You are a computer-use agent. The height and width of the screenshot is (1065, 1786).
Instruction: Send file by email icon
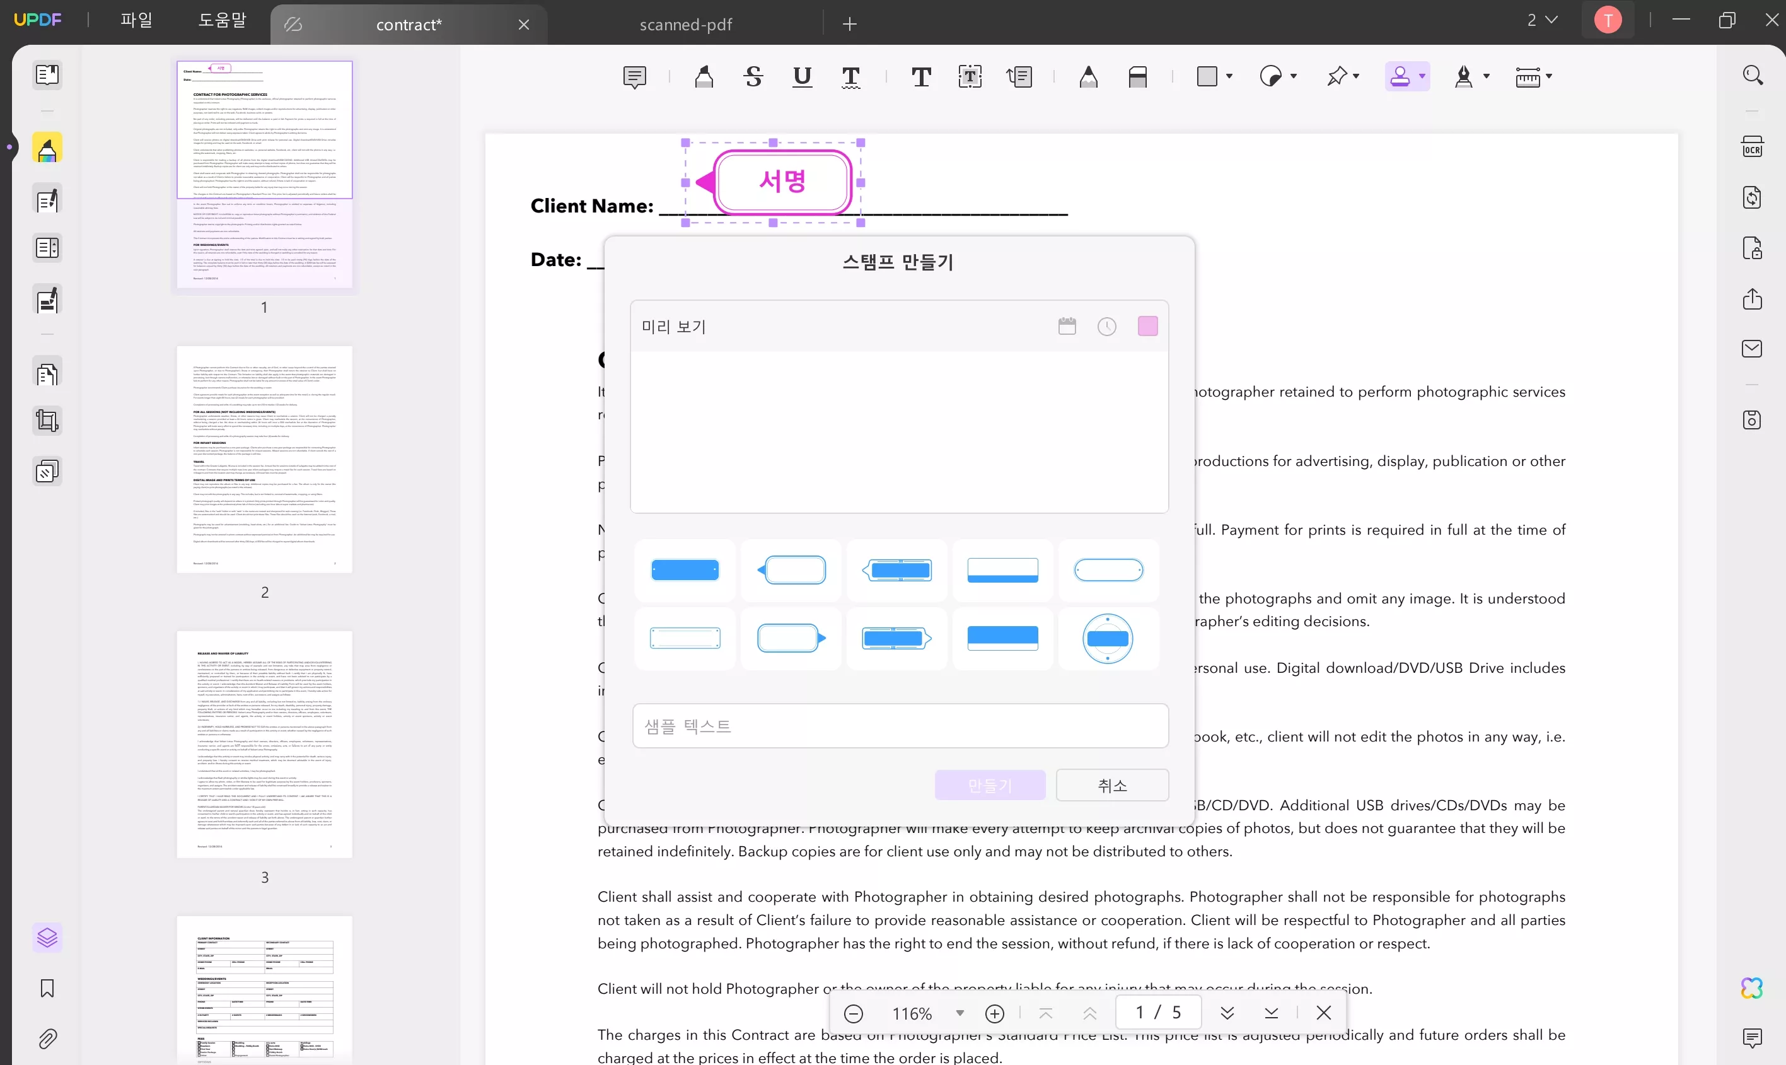pos(1753,349)
